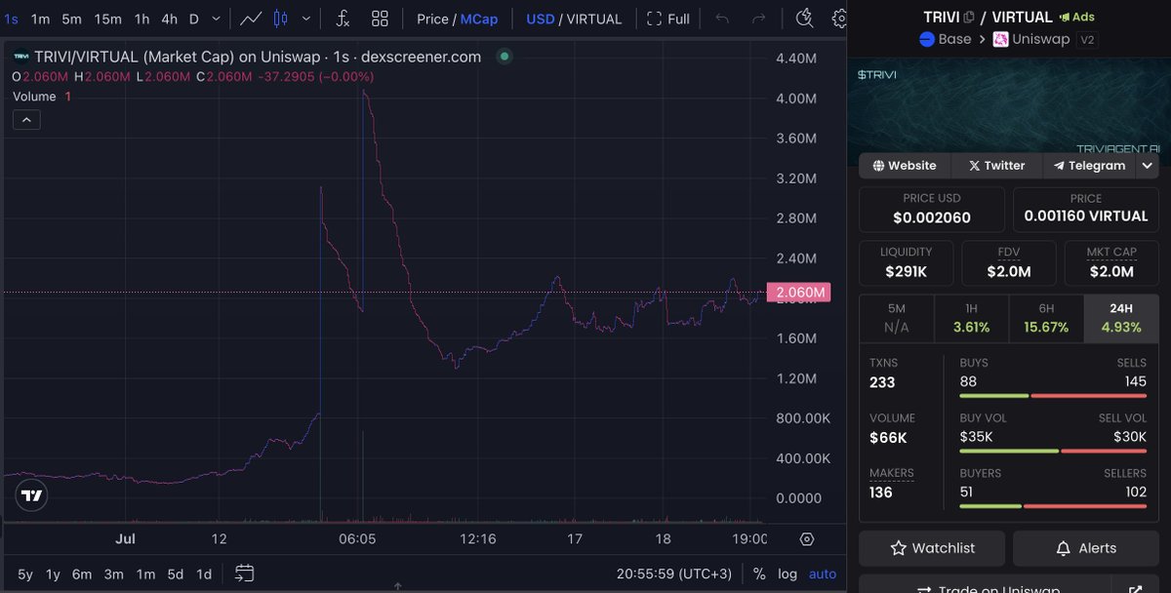Click the chart title TRIVI/VIRTUAL
1171x593 pixels.
pos(258,57)
